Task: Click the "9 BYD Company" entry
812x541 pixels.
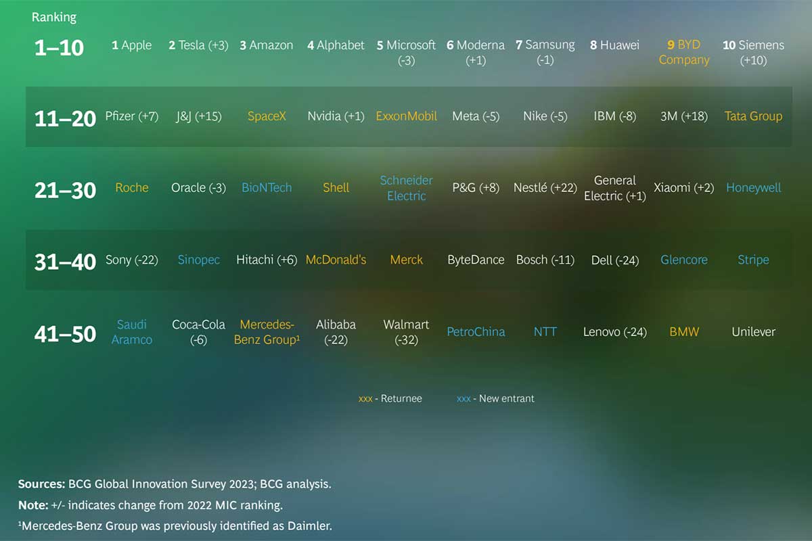Action: 684,53
